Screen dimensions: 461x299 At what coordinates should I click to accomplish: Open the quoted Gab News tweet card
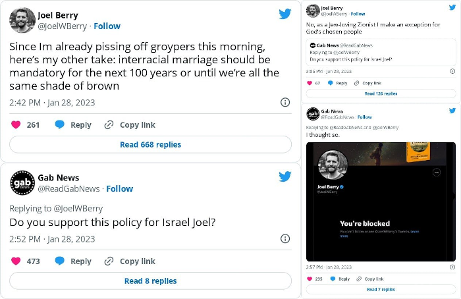(x=381, y=52)
